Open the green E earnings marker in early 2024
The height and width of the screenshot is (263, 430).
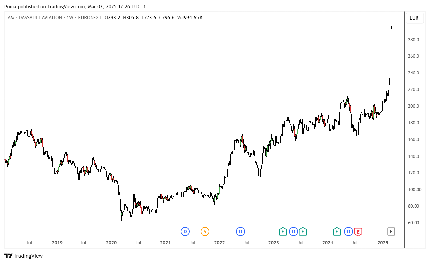[337, 232]
